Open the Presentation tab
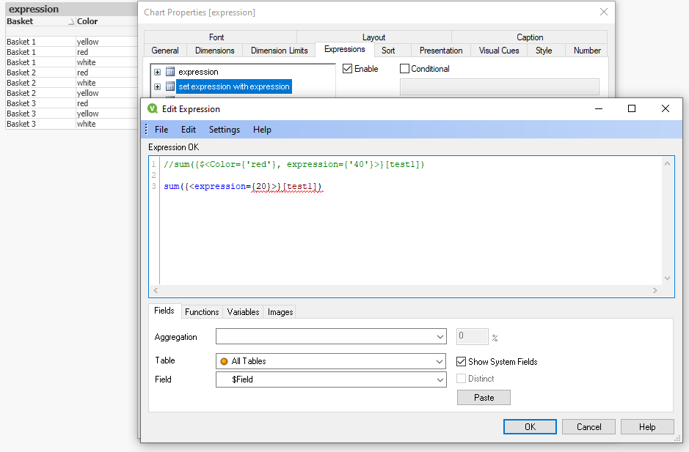Viewport: 689px width, 452px height. (x=441, y=51)
